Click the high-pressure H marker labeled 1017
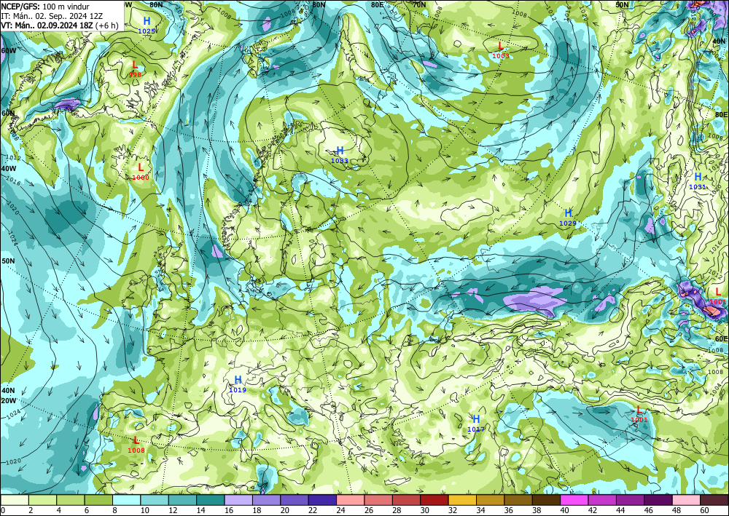This screenshot has height=516, width=729. click(476, 419)
